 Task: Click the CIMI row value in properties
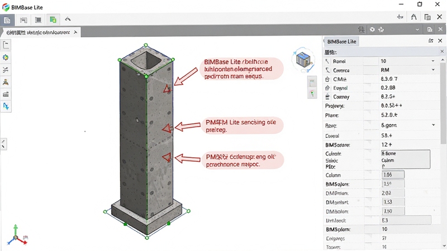coord(389,79)
